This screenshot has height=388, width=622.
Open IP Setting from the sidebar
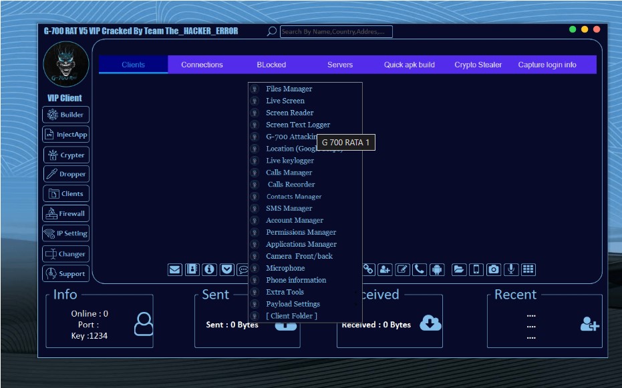click(x=66, y=233)
